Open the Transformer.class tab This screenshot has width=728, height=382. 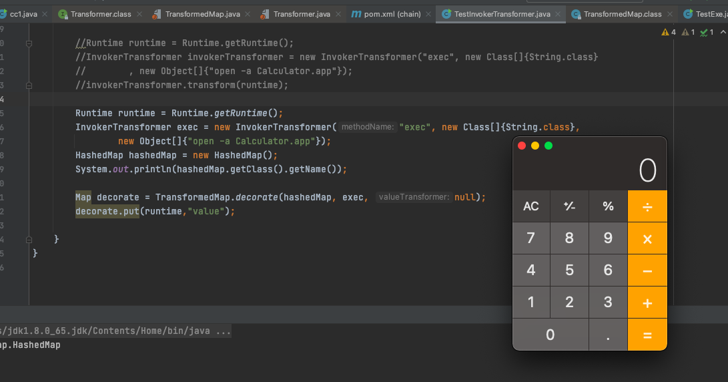coord(101,14)
